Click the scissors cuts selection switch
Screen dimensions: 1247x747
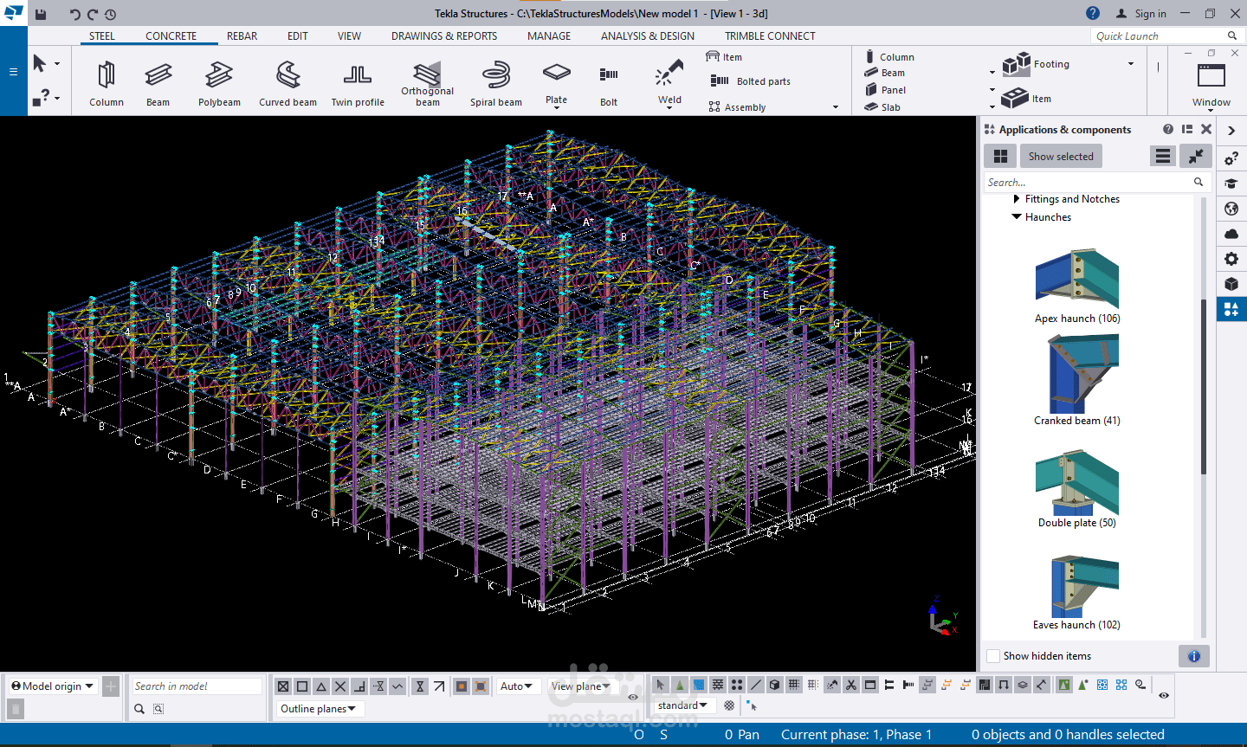pyautogui.click(x=851, y=685)
